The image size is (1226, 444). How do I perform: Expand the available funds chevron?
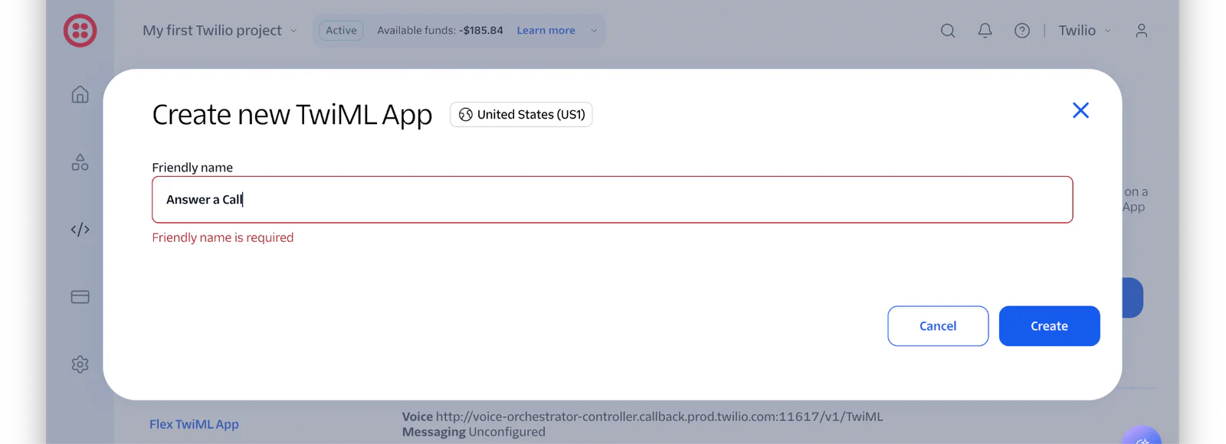click(593, 31)
